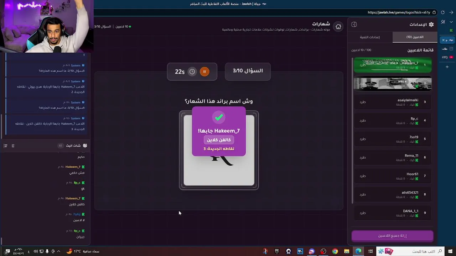Open the الإعدادات gear icon
Screen dimensions: 456x256
431,25
